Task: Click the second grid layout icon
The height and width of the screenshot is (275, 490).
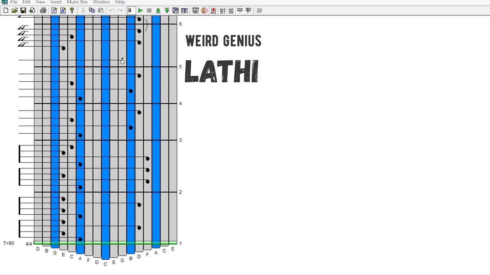Action: click(x=231, y=11)
